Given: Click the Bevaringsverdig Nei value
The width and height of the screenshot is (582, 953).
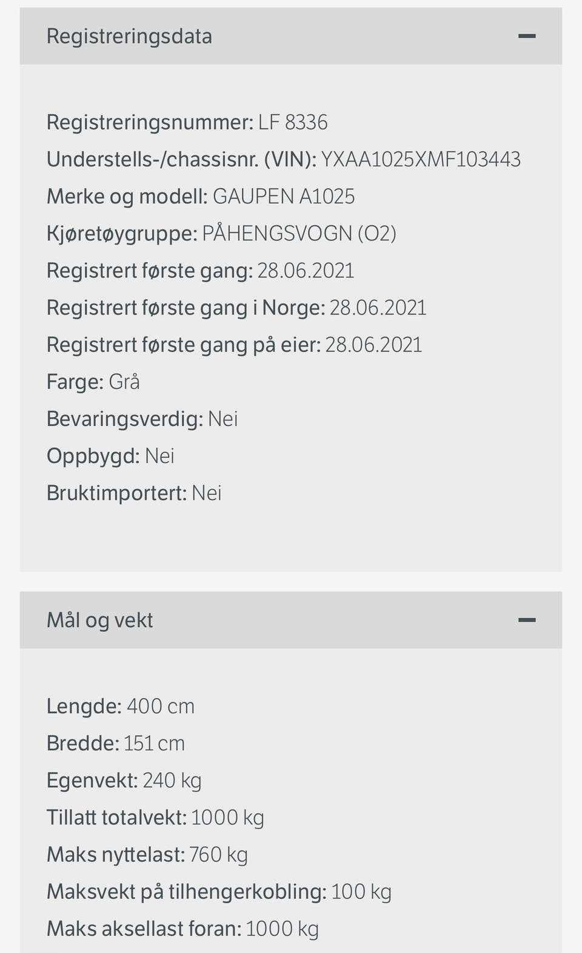Looking at the screenshot, I should (x=222, y=419).
